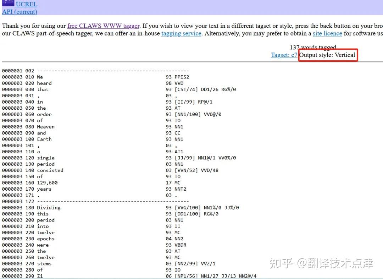Click the VBDR tag beside 'were'
The height and width of the screenshot is (279, 383).
point(180,245)
